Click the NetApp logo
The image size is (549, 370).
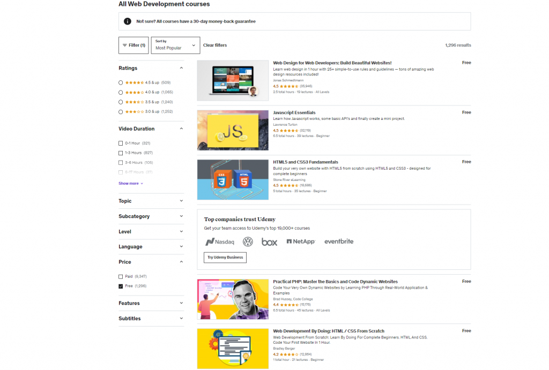point(301,241)
